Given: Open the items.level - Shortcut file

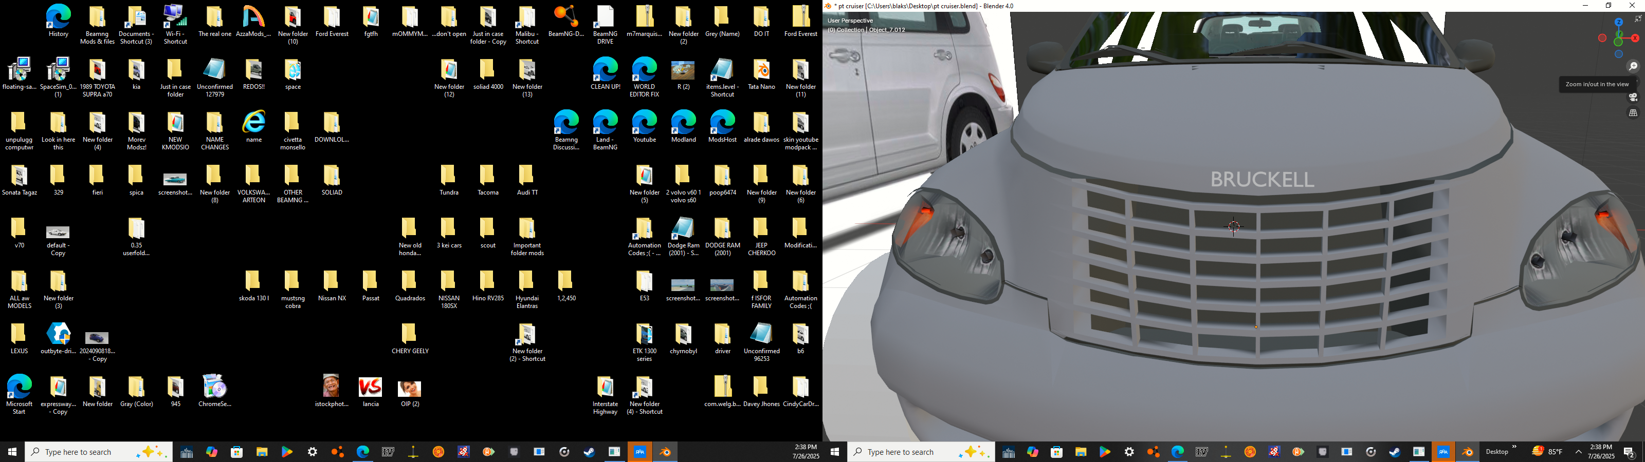Looking at the screenshot, I should pyautogui.click(x=722, y=77).
